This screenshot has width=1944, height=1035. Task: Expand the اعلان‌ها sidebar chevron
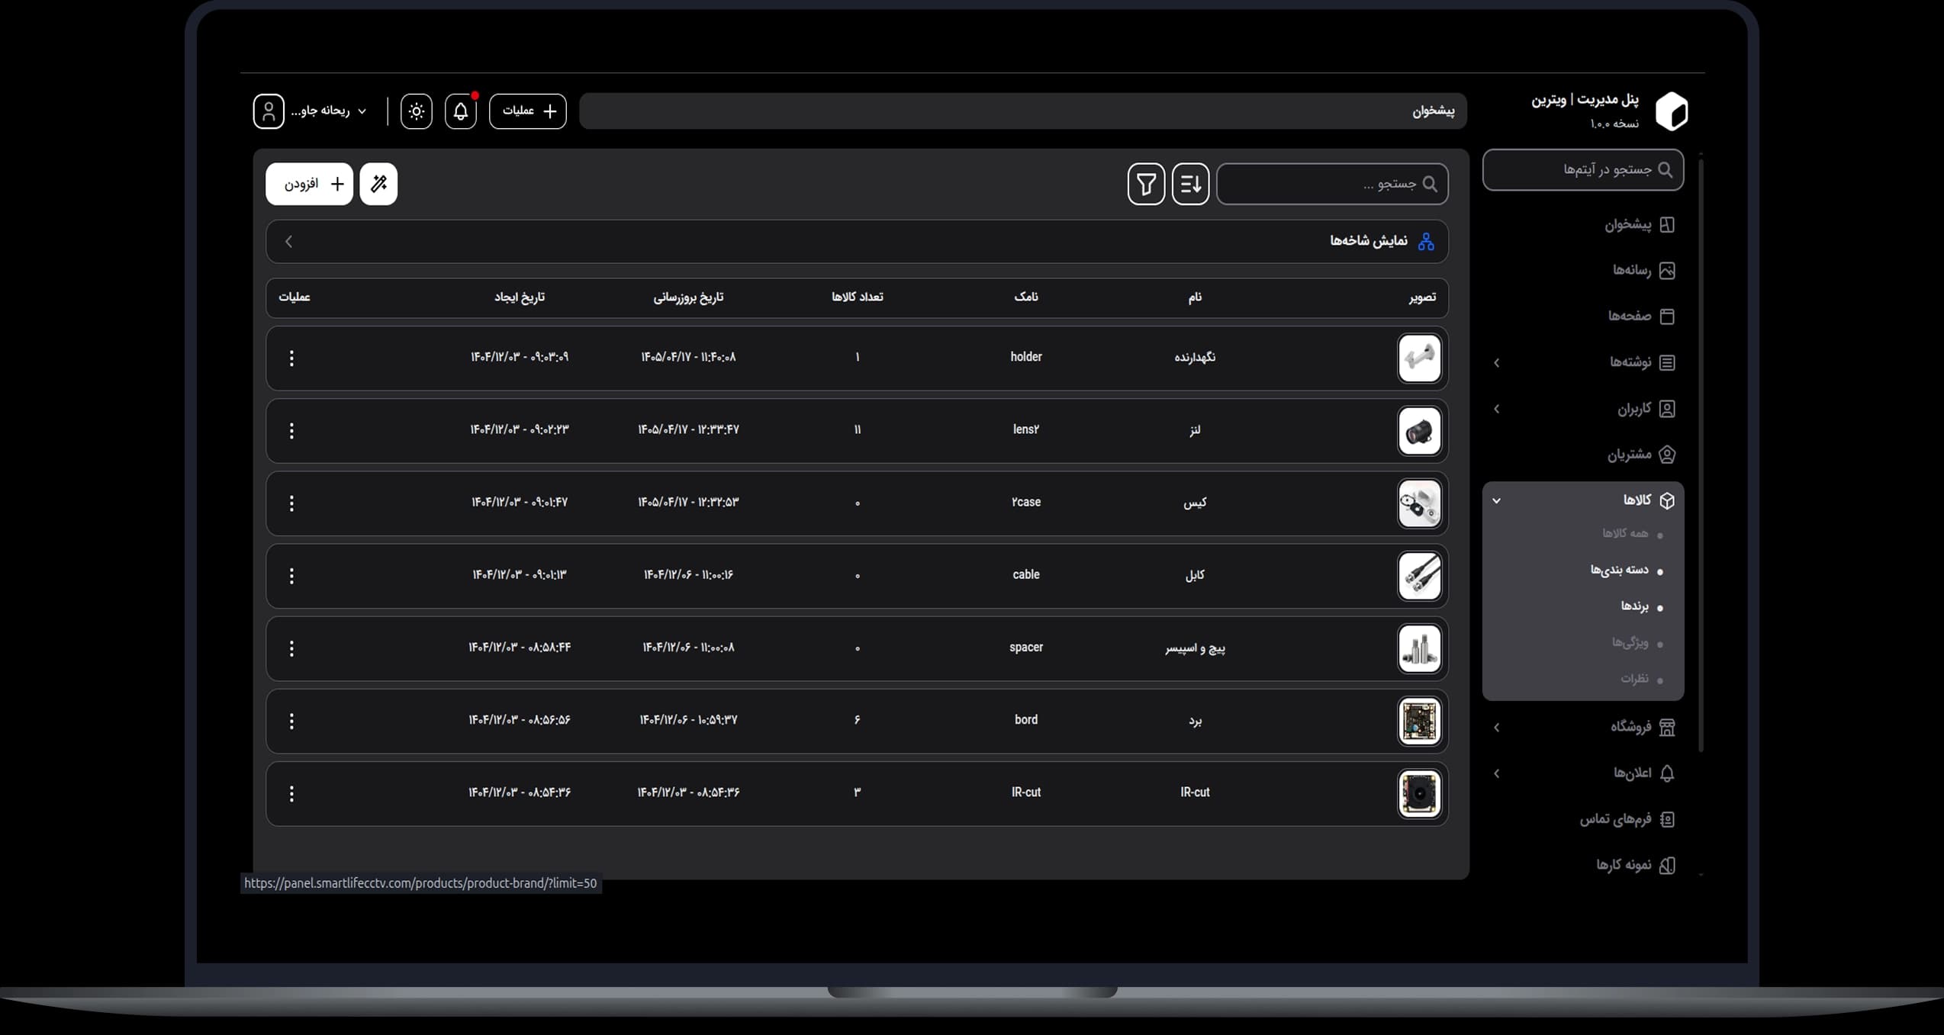[x=1496, y=773]
